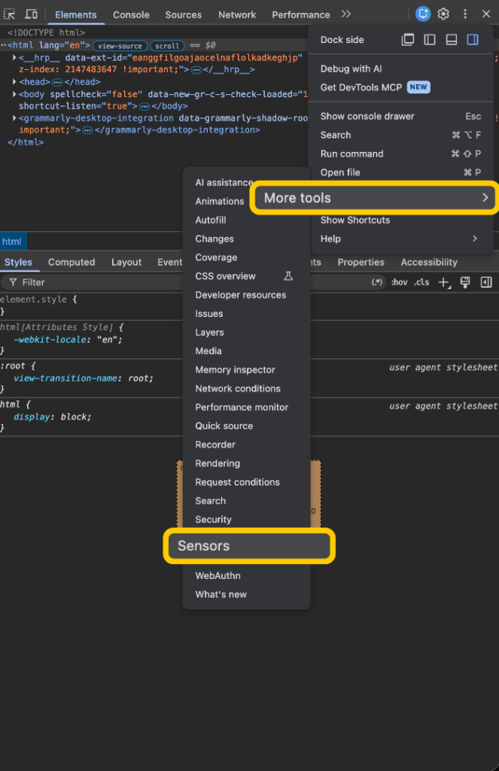Click the display: block declaration
This screenshot has width=499, height=771.
[53, 417]
